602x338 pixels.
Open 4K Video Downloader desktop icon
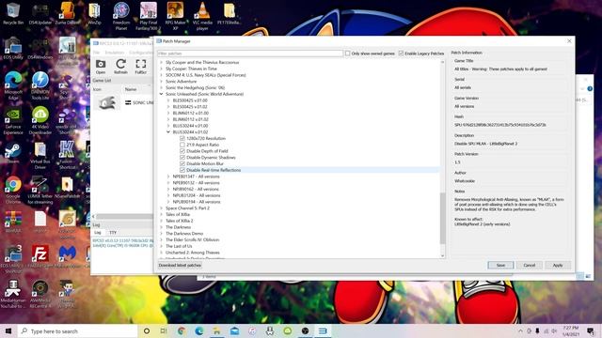[40, 120]
